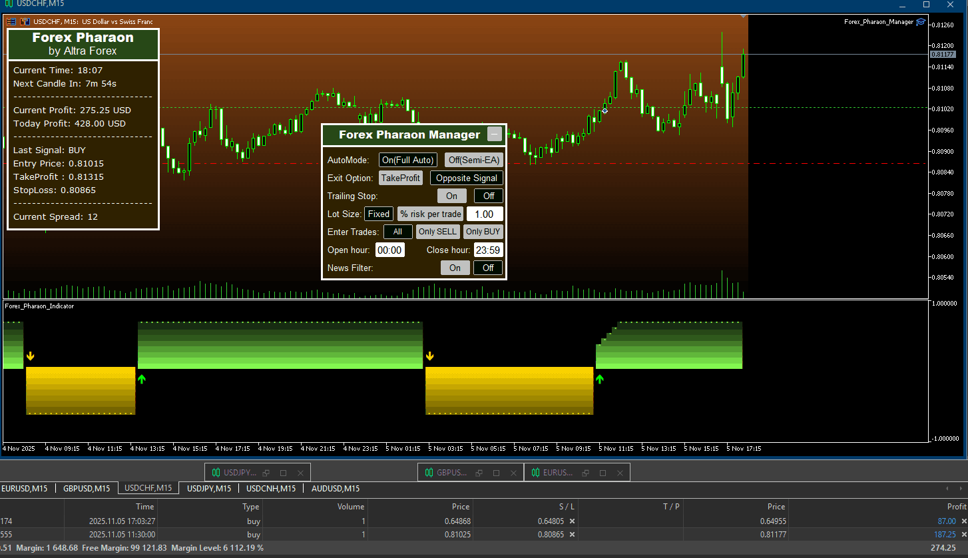The width and height of the screenshot is (968, 558).
Task: Remove stop loss on 0.64805 order
Action: tap(572, 521)
